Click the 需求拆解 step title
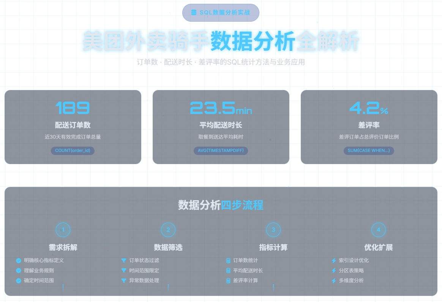Viewport: 442px width, 302px height. (x=63, y=247)
